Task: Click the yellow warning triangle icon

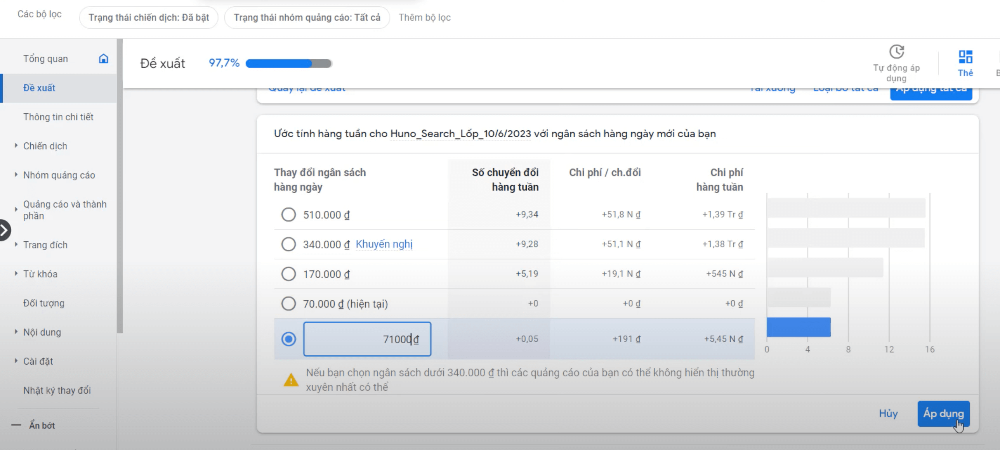Action: [291, 380]
